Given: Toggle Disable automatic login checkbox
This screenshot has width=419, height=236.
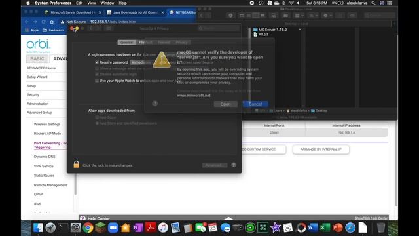Looking at the screenshot, I should (x=97, y=74).
